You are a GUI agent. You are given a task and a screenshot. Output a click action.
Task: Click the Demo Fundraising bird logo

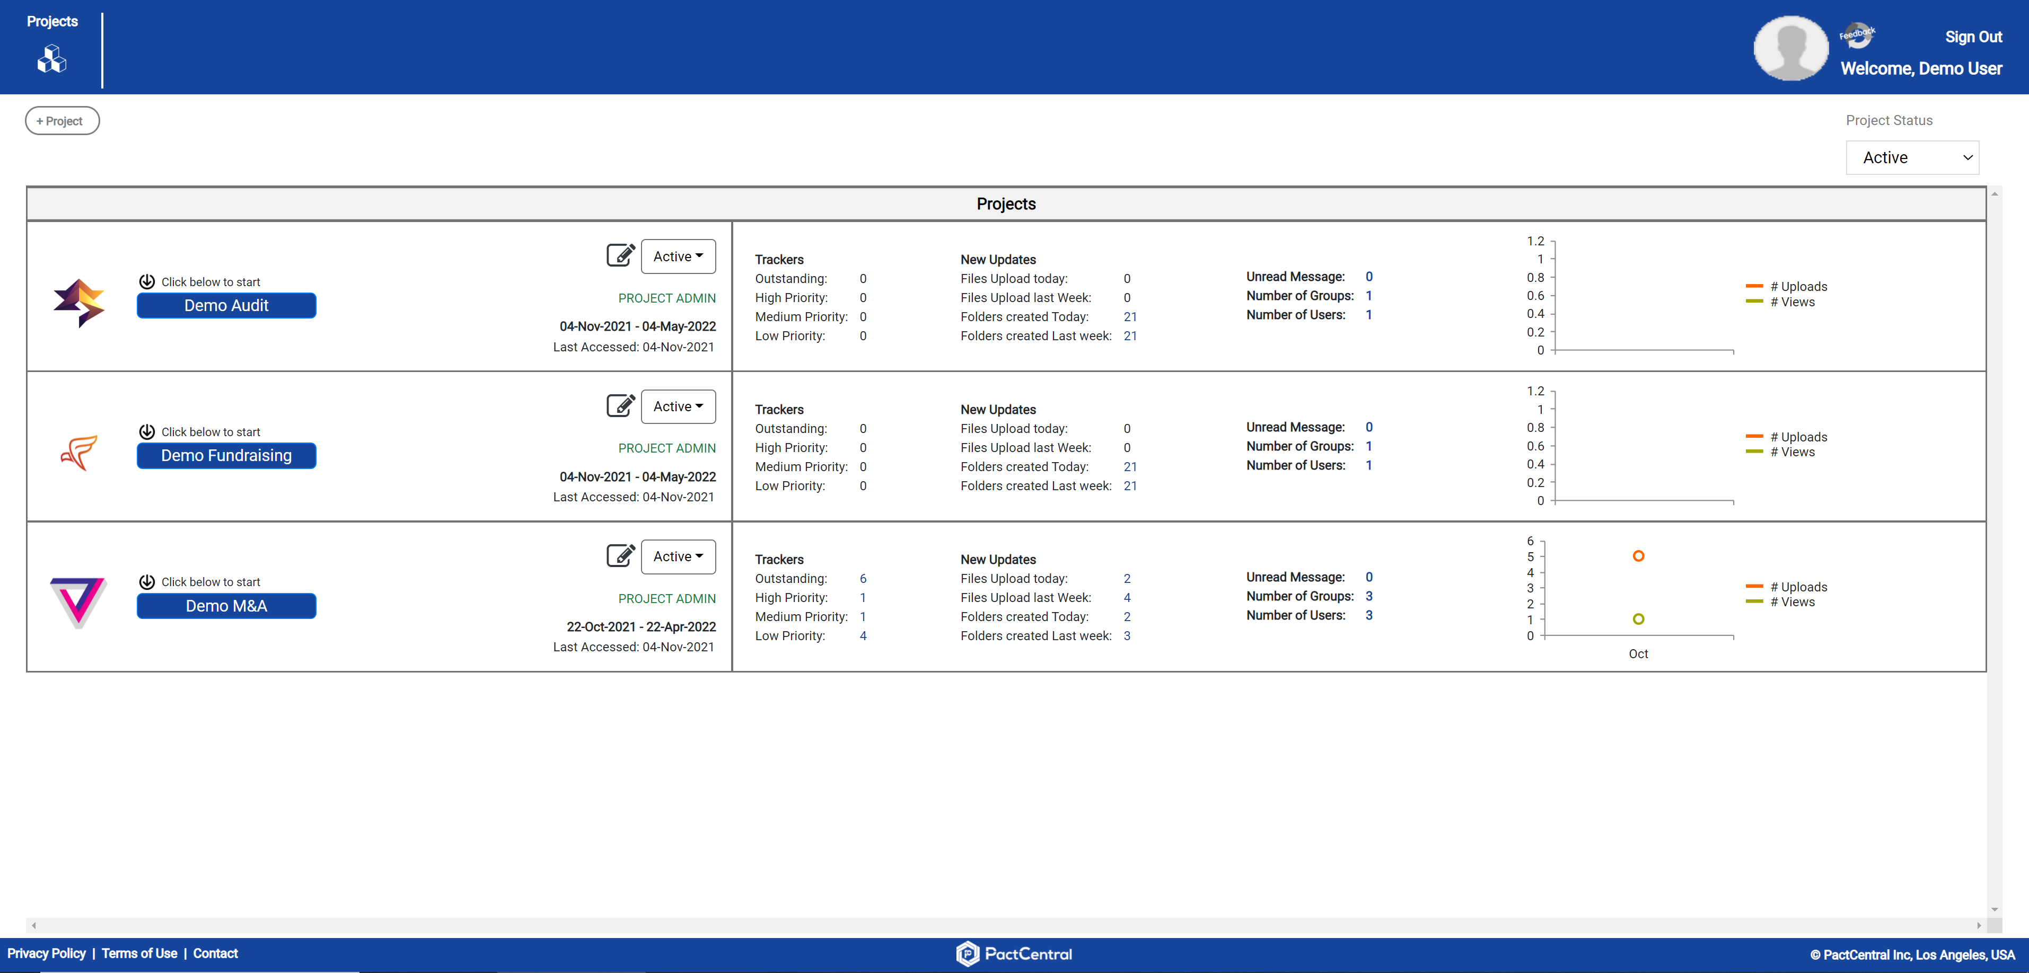coord(79,453)
